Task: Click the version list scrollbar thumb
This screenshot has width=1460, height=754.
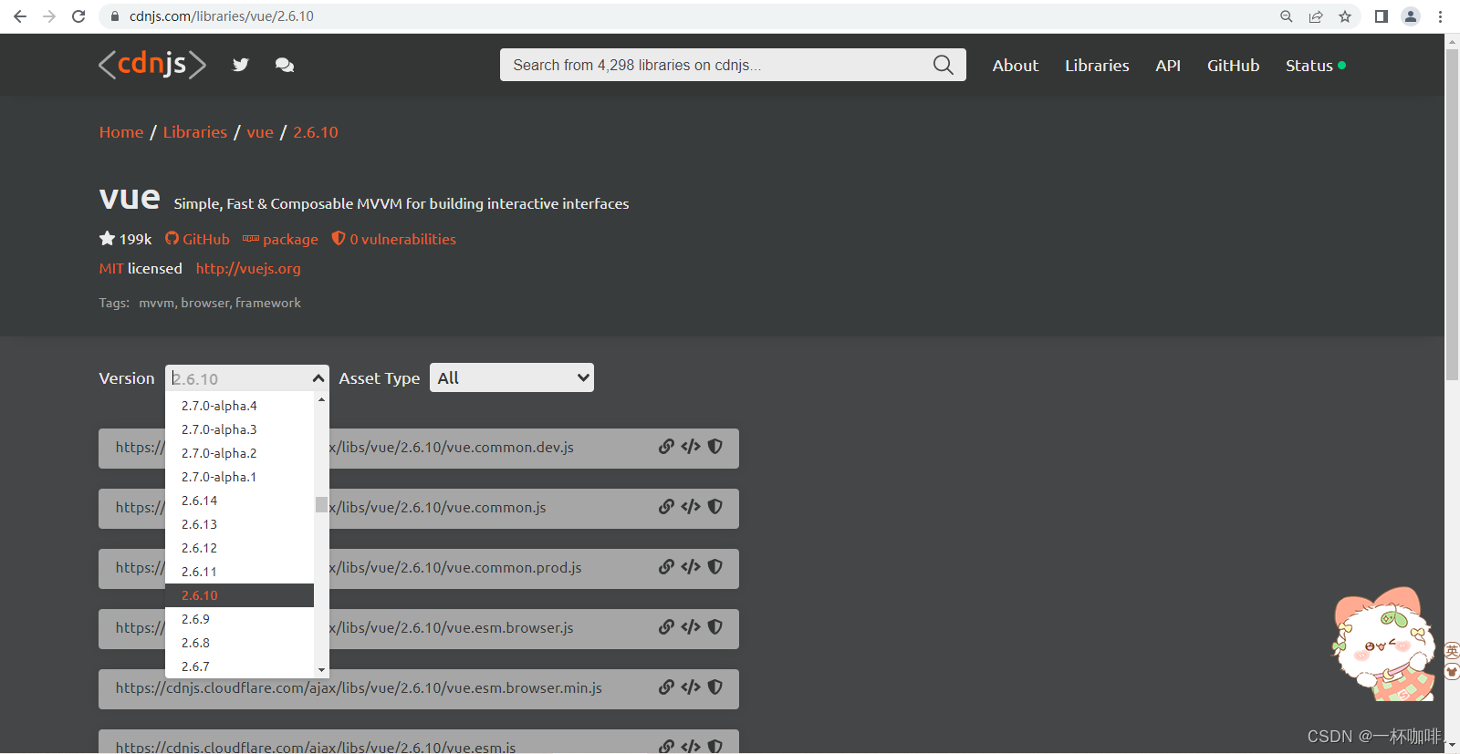Action: [x=321, y=505]
